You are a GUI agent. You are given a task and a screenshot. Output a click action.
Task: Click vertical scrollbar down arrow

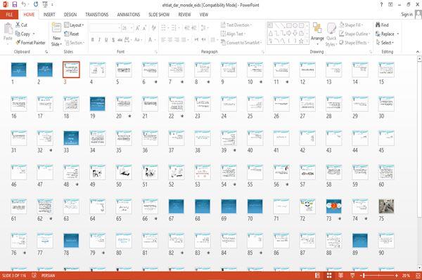click(x=419, y=267)
